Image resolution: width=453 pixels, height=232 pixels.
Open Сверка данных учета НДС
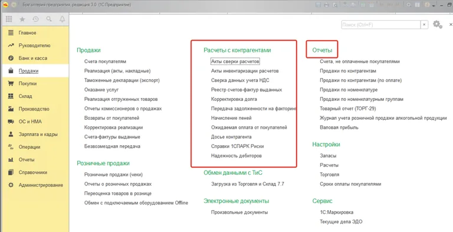240,80
